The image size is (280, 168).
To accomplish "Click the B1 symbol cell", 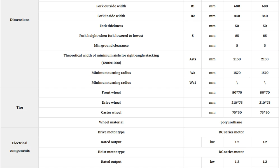I will pyautogui.click(x=193, y=6).
